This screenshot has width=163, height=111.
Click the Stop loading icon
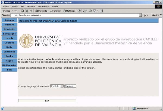[x=22, y=11]
